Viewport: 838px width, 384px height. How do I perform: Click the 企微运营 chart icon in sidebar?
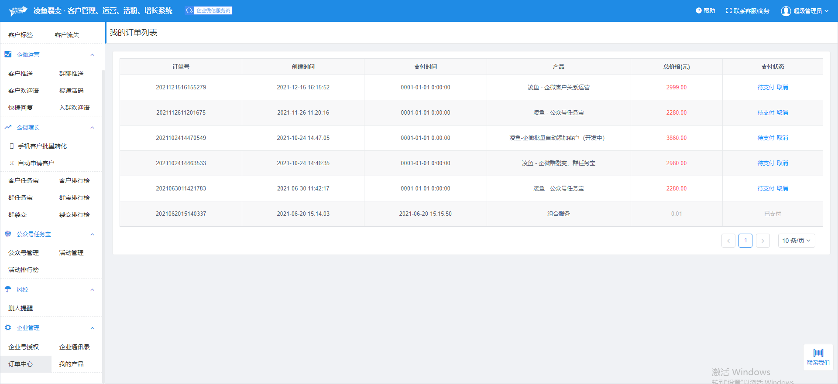8,54
